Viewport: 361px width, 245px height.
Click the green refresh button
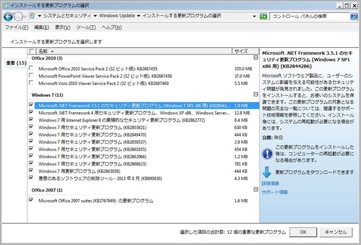(263, 16)
